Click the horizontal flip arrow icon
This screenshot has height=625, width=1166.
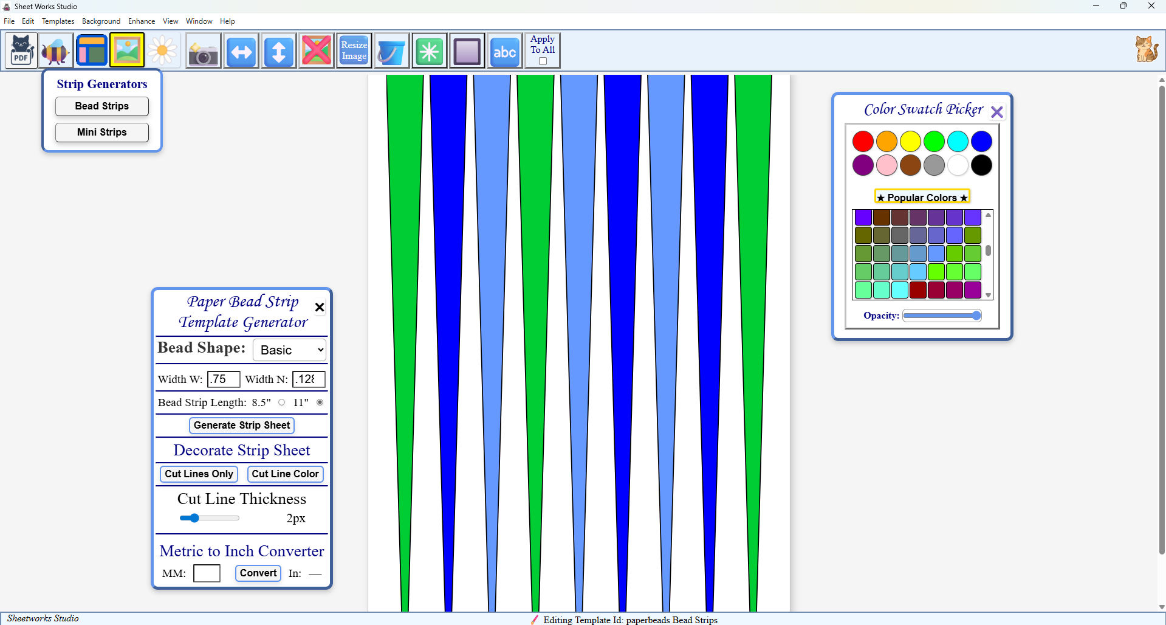pos(241,50)
